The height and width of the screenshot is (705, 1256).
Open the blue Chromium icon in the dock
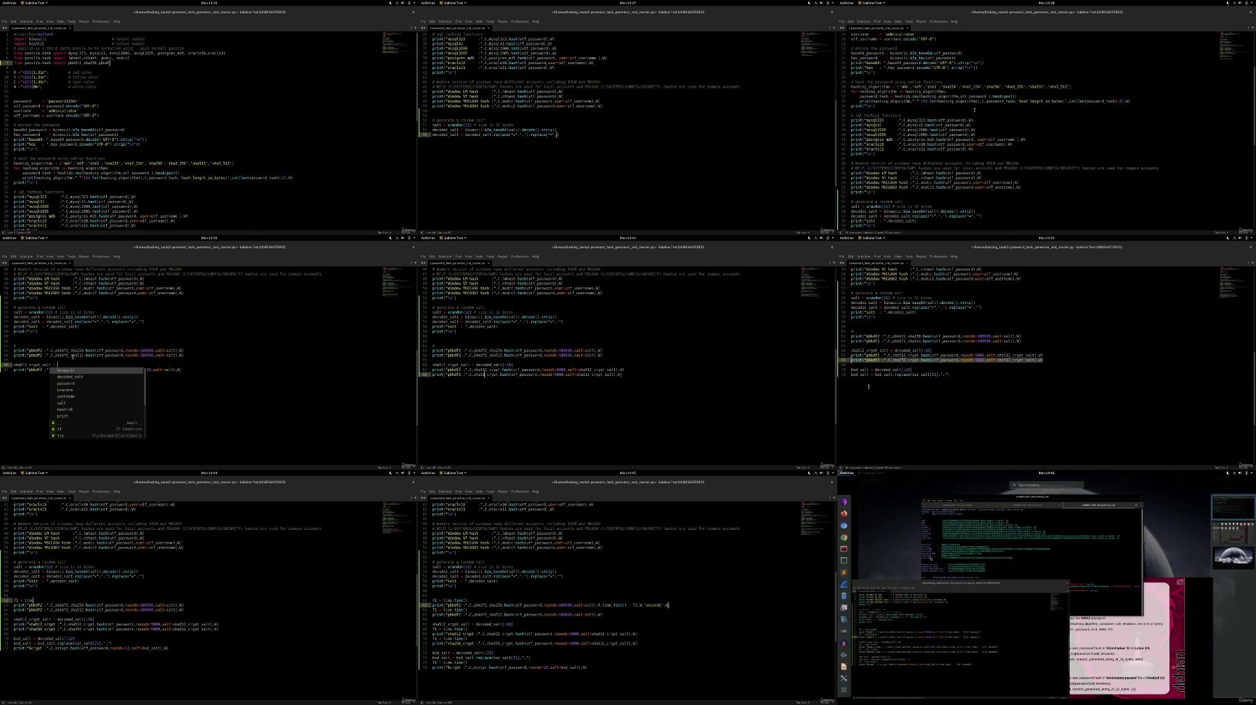tap(844, 526)
